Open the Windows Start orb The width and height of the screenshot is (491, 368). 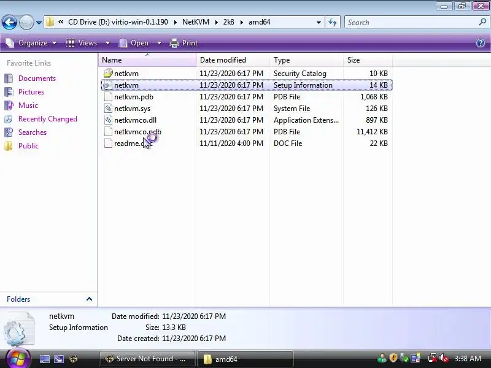(x=18, y=359)
